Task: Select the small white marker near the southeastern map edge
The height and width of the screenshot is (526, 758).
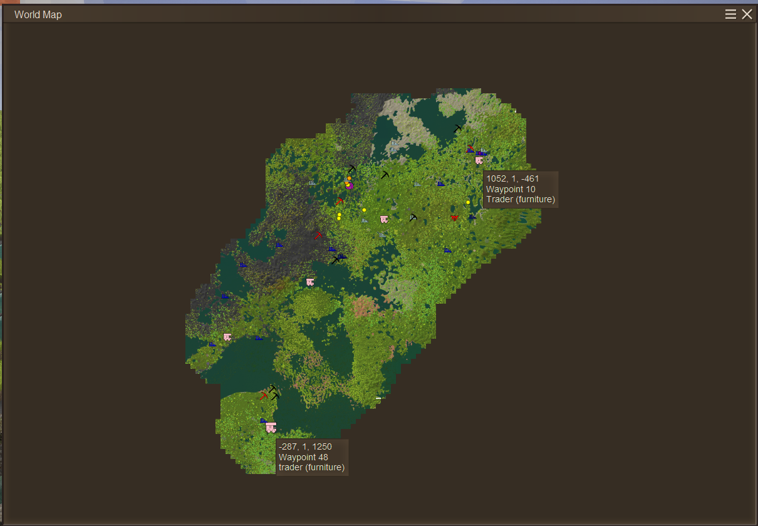Action: (x=378, y=398)
